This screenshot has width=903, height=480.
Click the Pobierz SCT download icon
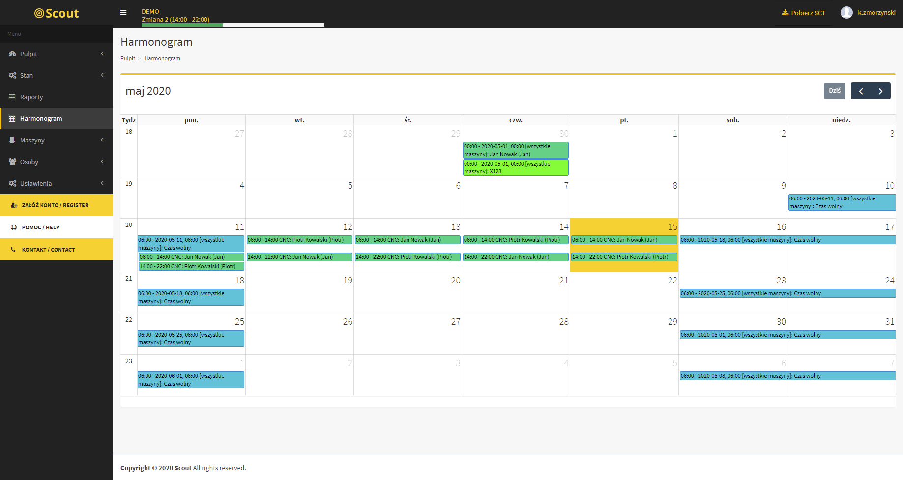[785, 13]
